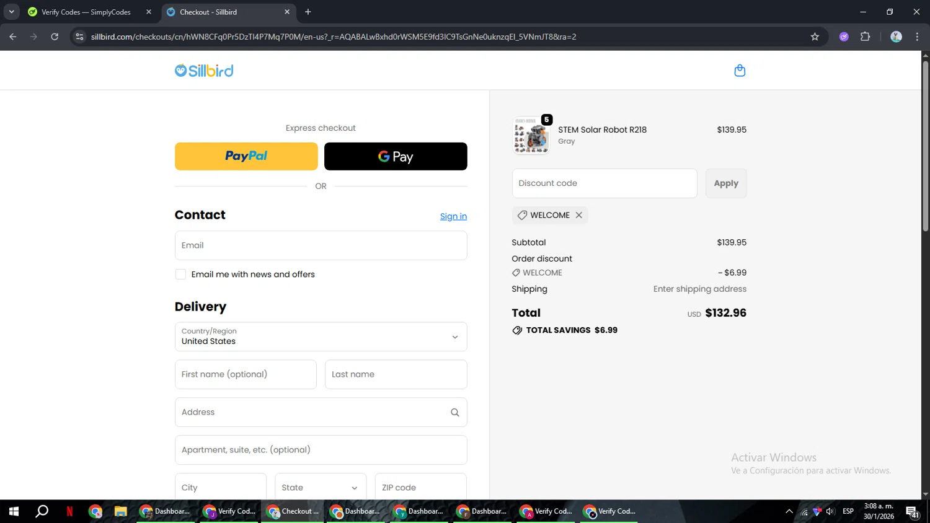The height and width of the screenshot is (523, 930).
Task: Open the Chrome profile avatar
Action: [x=896, y=37]
